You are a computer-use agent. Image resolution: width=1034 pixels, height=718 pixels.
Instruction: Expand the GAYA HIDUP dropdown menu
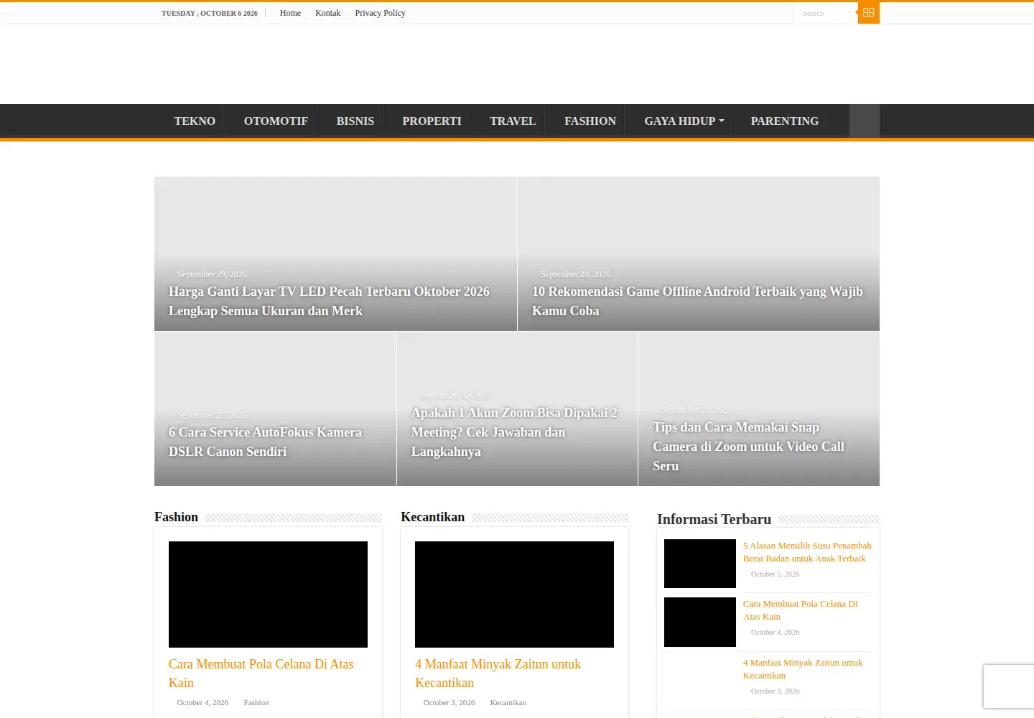coord(684,121)
